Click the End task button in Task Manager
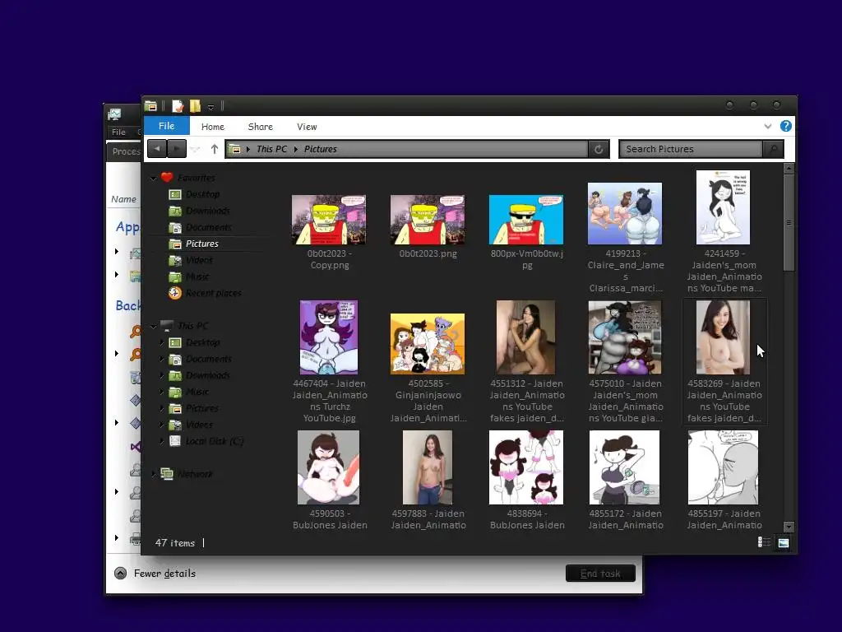The height and width of the screenshot is (632, 842). 600,574
